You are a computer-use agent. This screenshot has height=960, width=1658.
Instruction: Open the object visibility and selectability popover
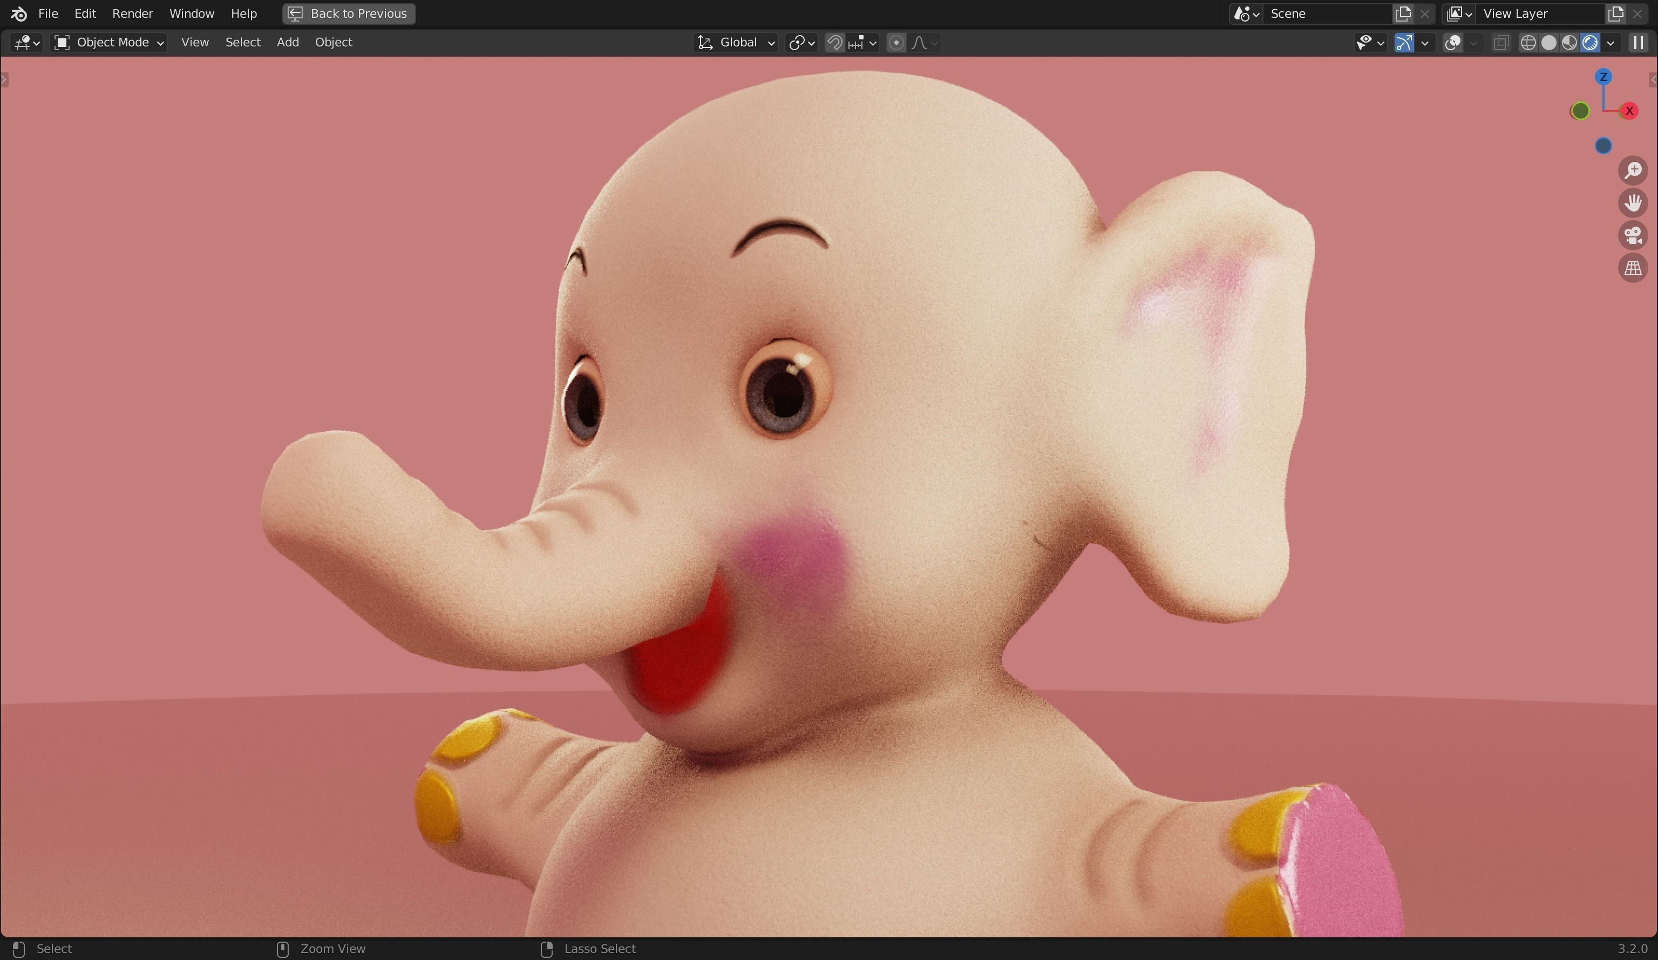[1370, 43]
